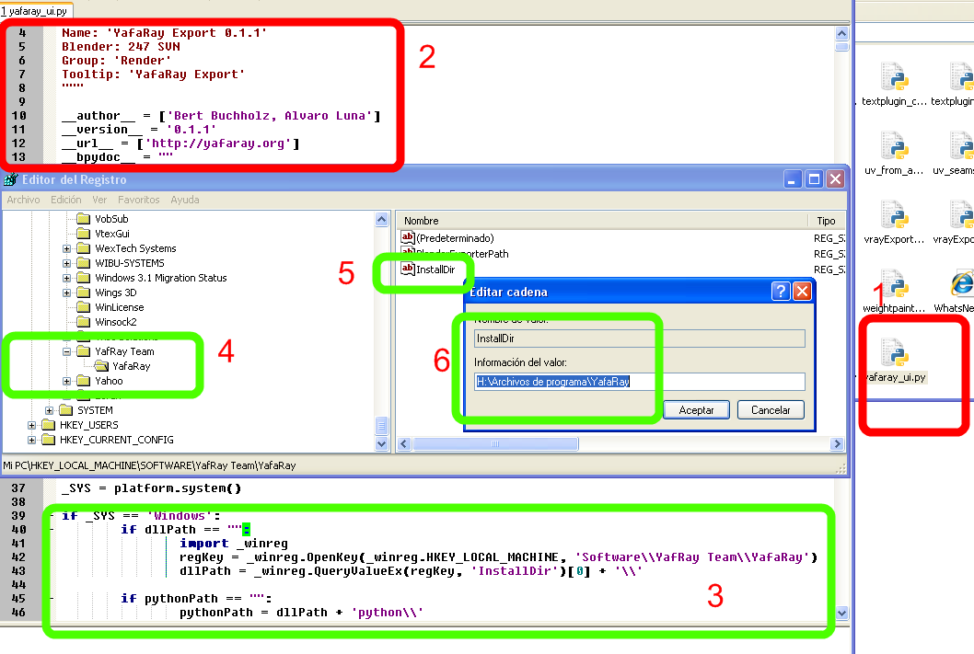974x654 pixels.
Task: Click the Información del valor text field
Action: point(639,382)
